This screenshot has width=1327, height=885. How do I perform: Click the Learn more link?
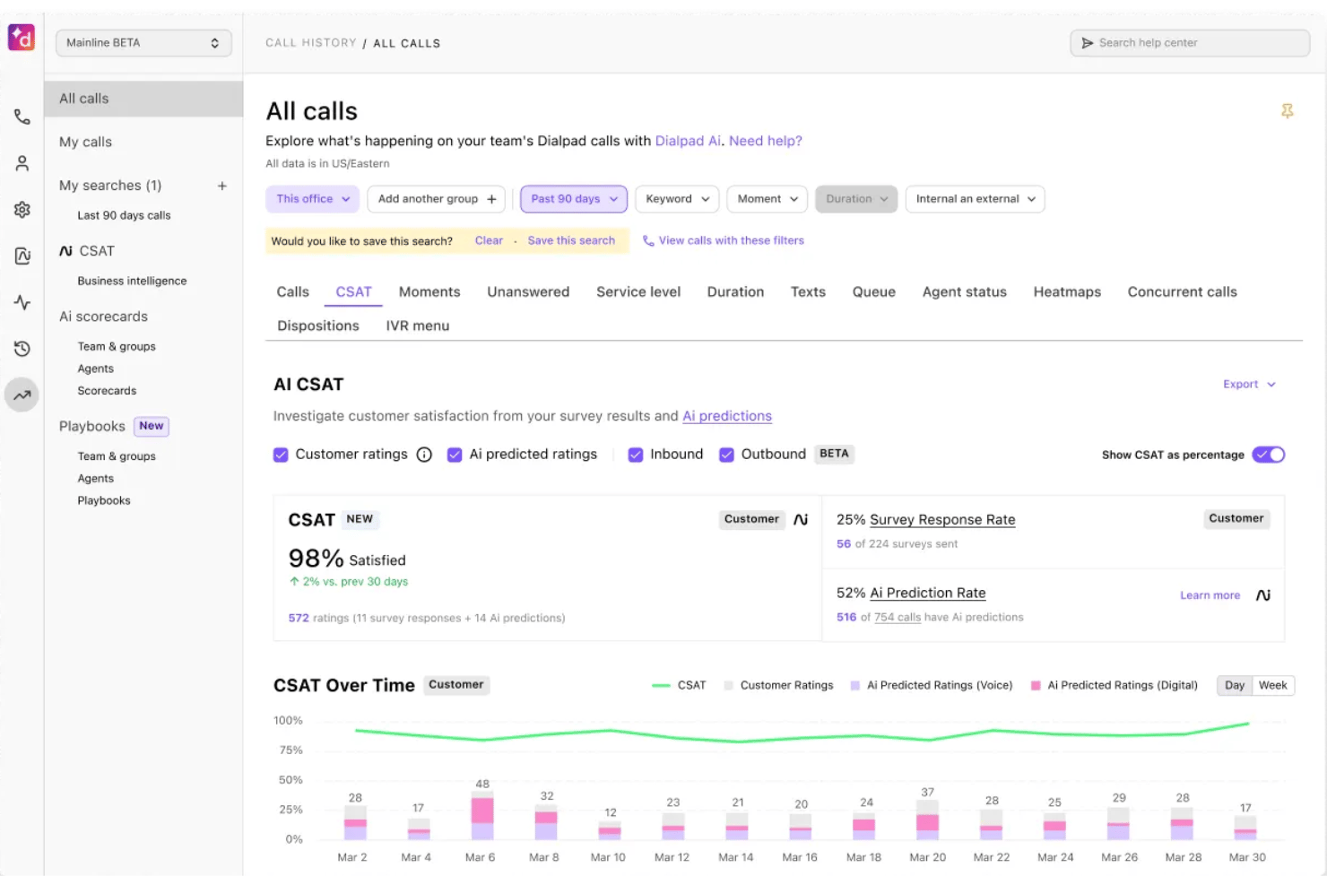coord(1210,595)
